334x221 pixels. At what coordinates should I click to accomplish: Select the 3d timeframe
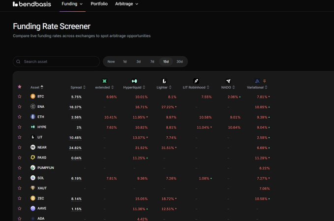(x=138, y=62)
